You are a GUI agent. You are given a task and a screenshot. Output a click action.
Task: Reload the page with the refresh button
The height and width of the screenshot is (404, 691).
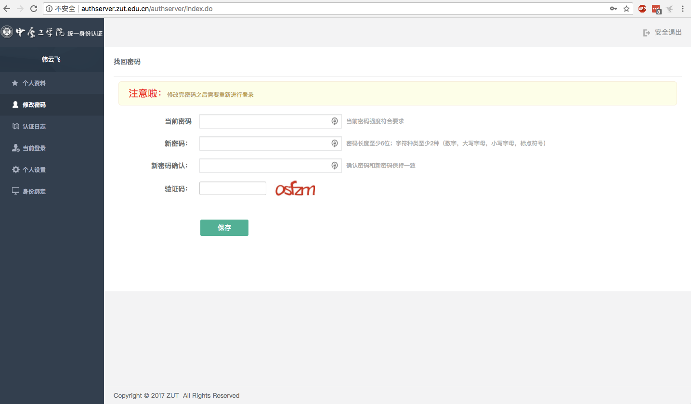[x=34, y=9]
